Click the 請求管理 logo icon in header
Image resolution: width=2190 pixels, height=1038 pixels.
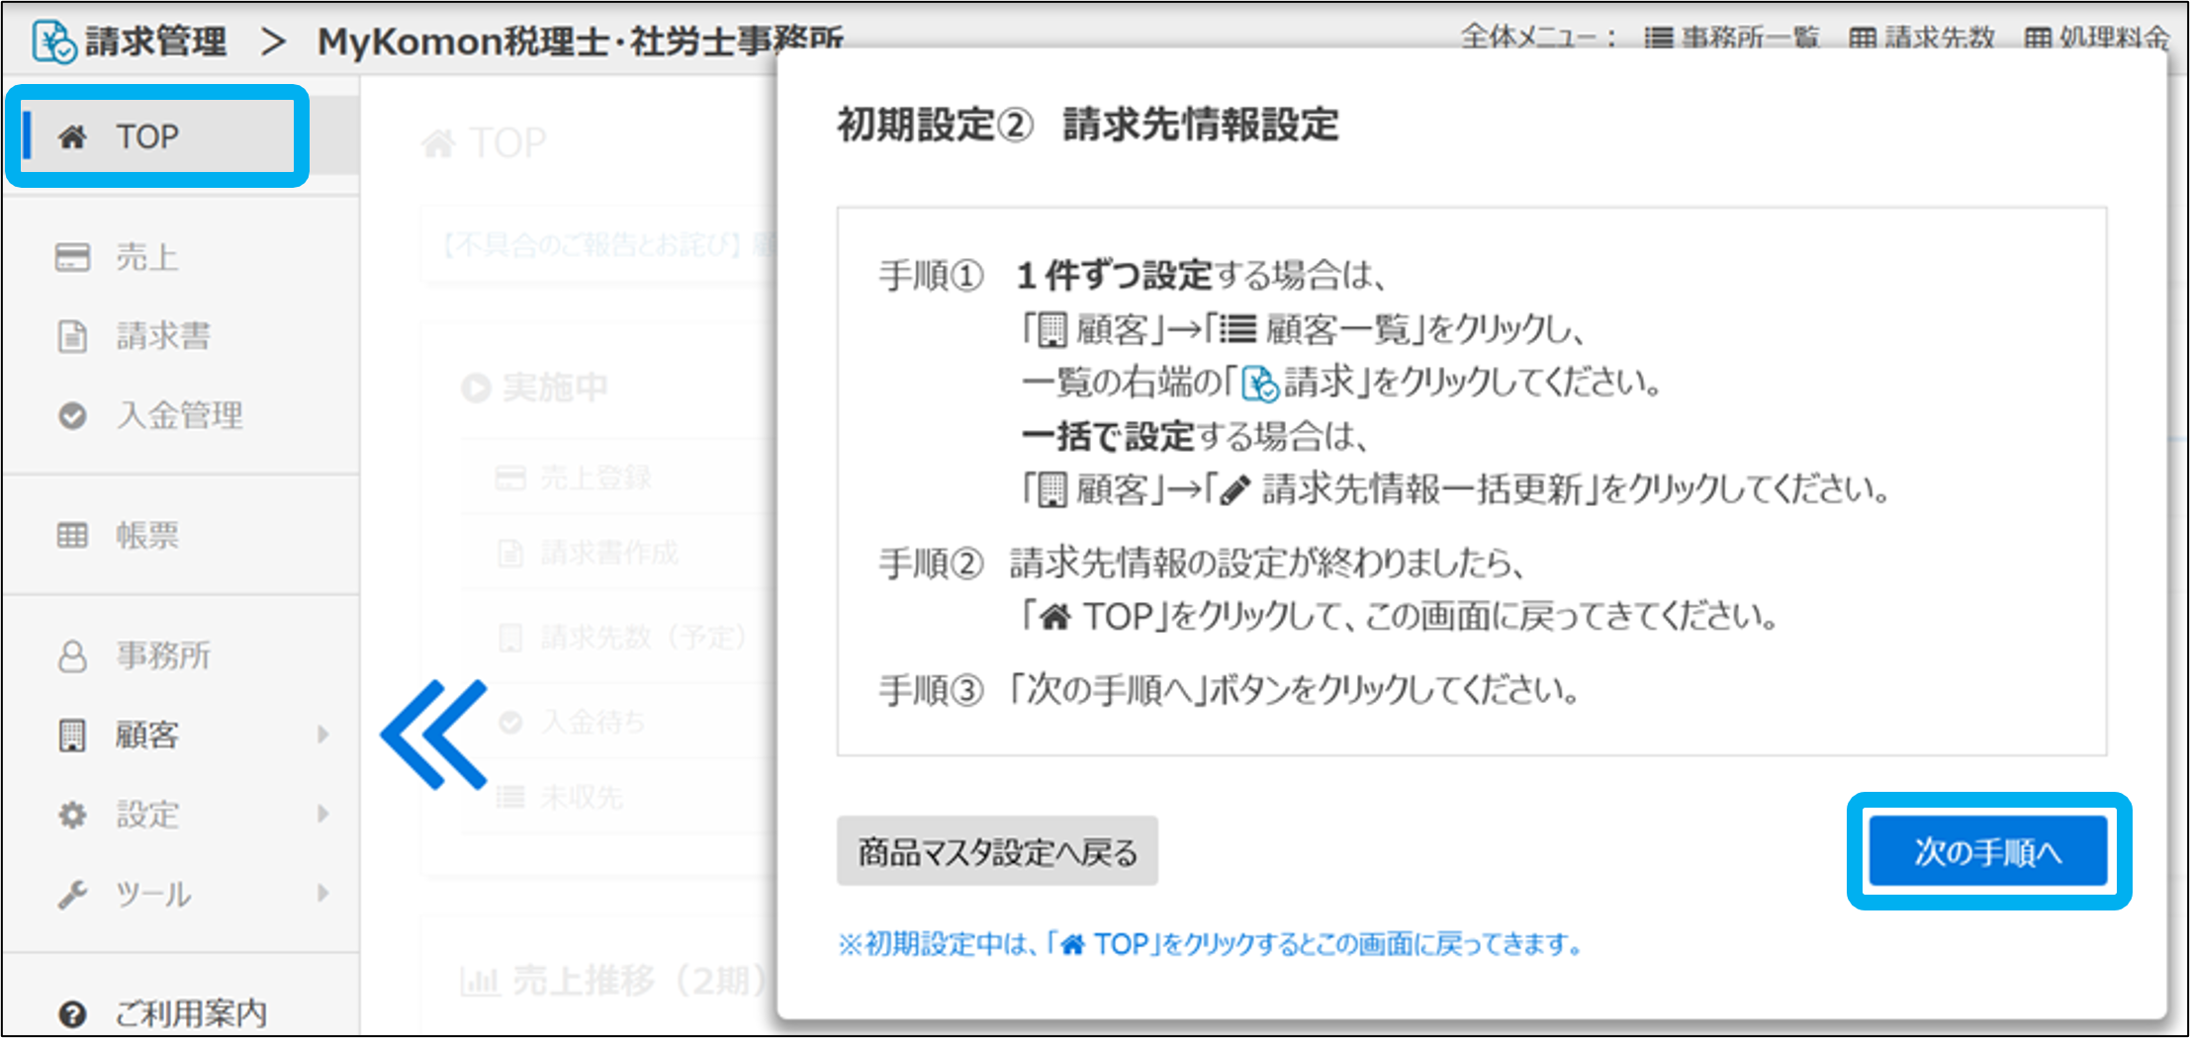[53, 42]
